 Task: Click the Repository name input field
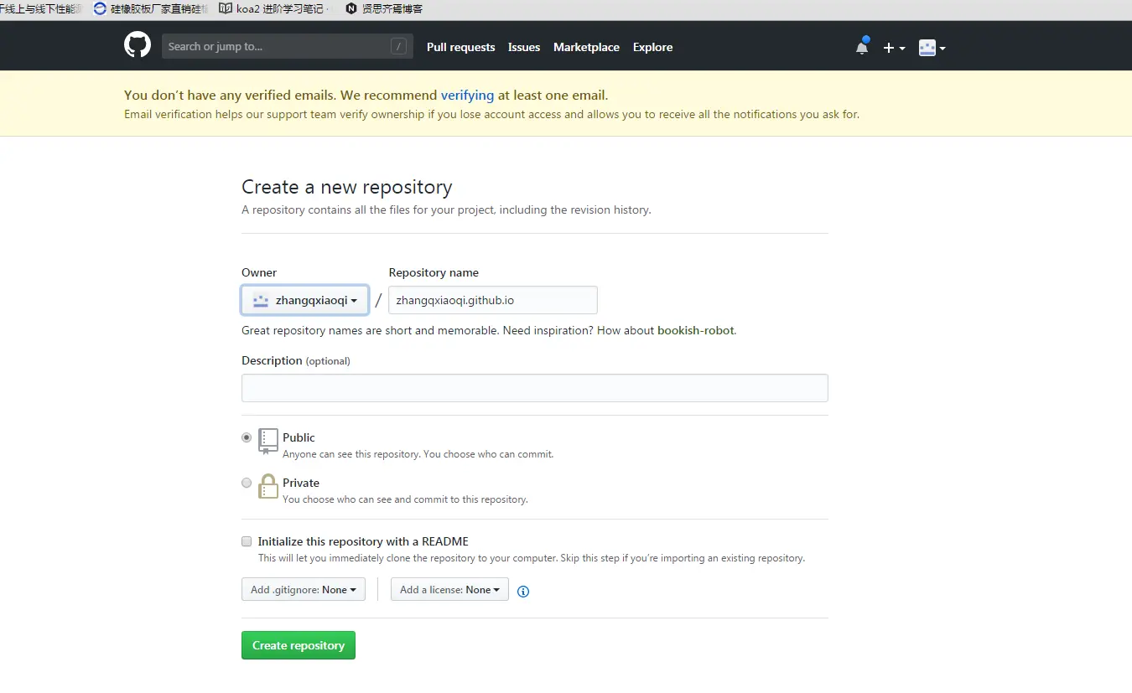[493, 300]
